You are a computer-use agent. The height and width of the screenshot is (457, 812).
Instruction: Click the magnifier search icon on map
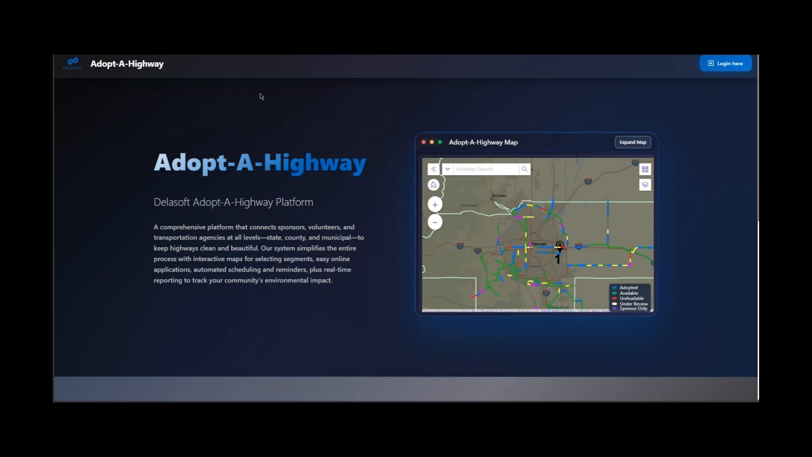coord(524,169)
